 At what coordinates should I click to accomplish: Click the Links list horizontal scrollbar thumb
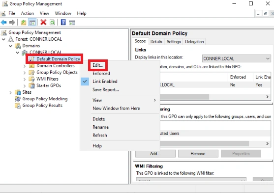(184, 97)
